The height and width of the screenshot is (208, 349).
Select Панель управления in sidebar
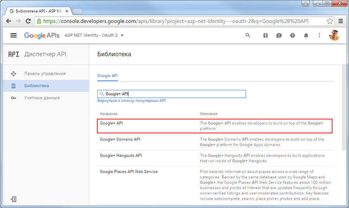click(x=46, y=74)
